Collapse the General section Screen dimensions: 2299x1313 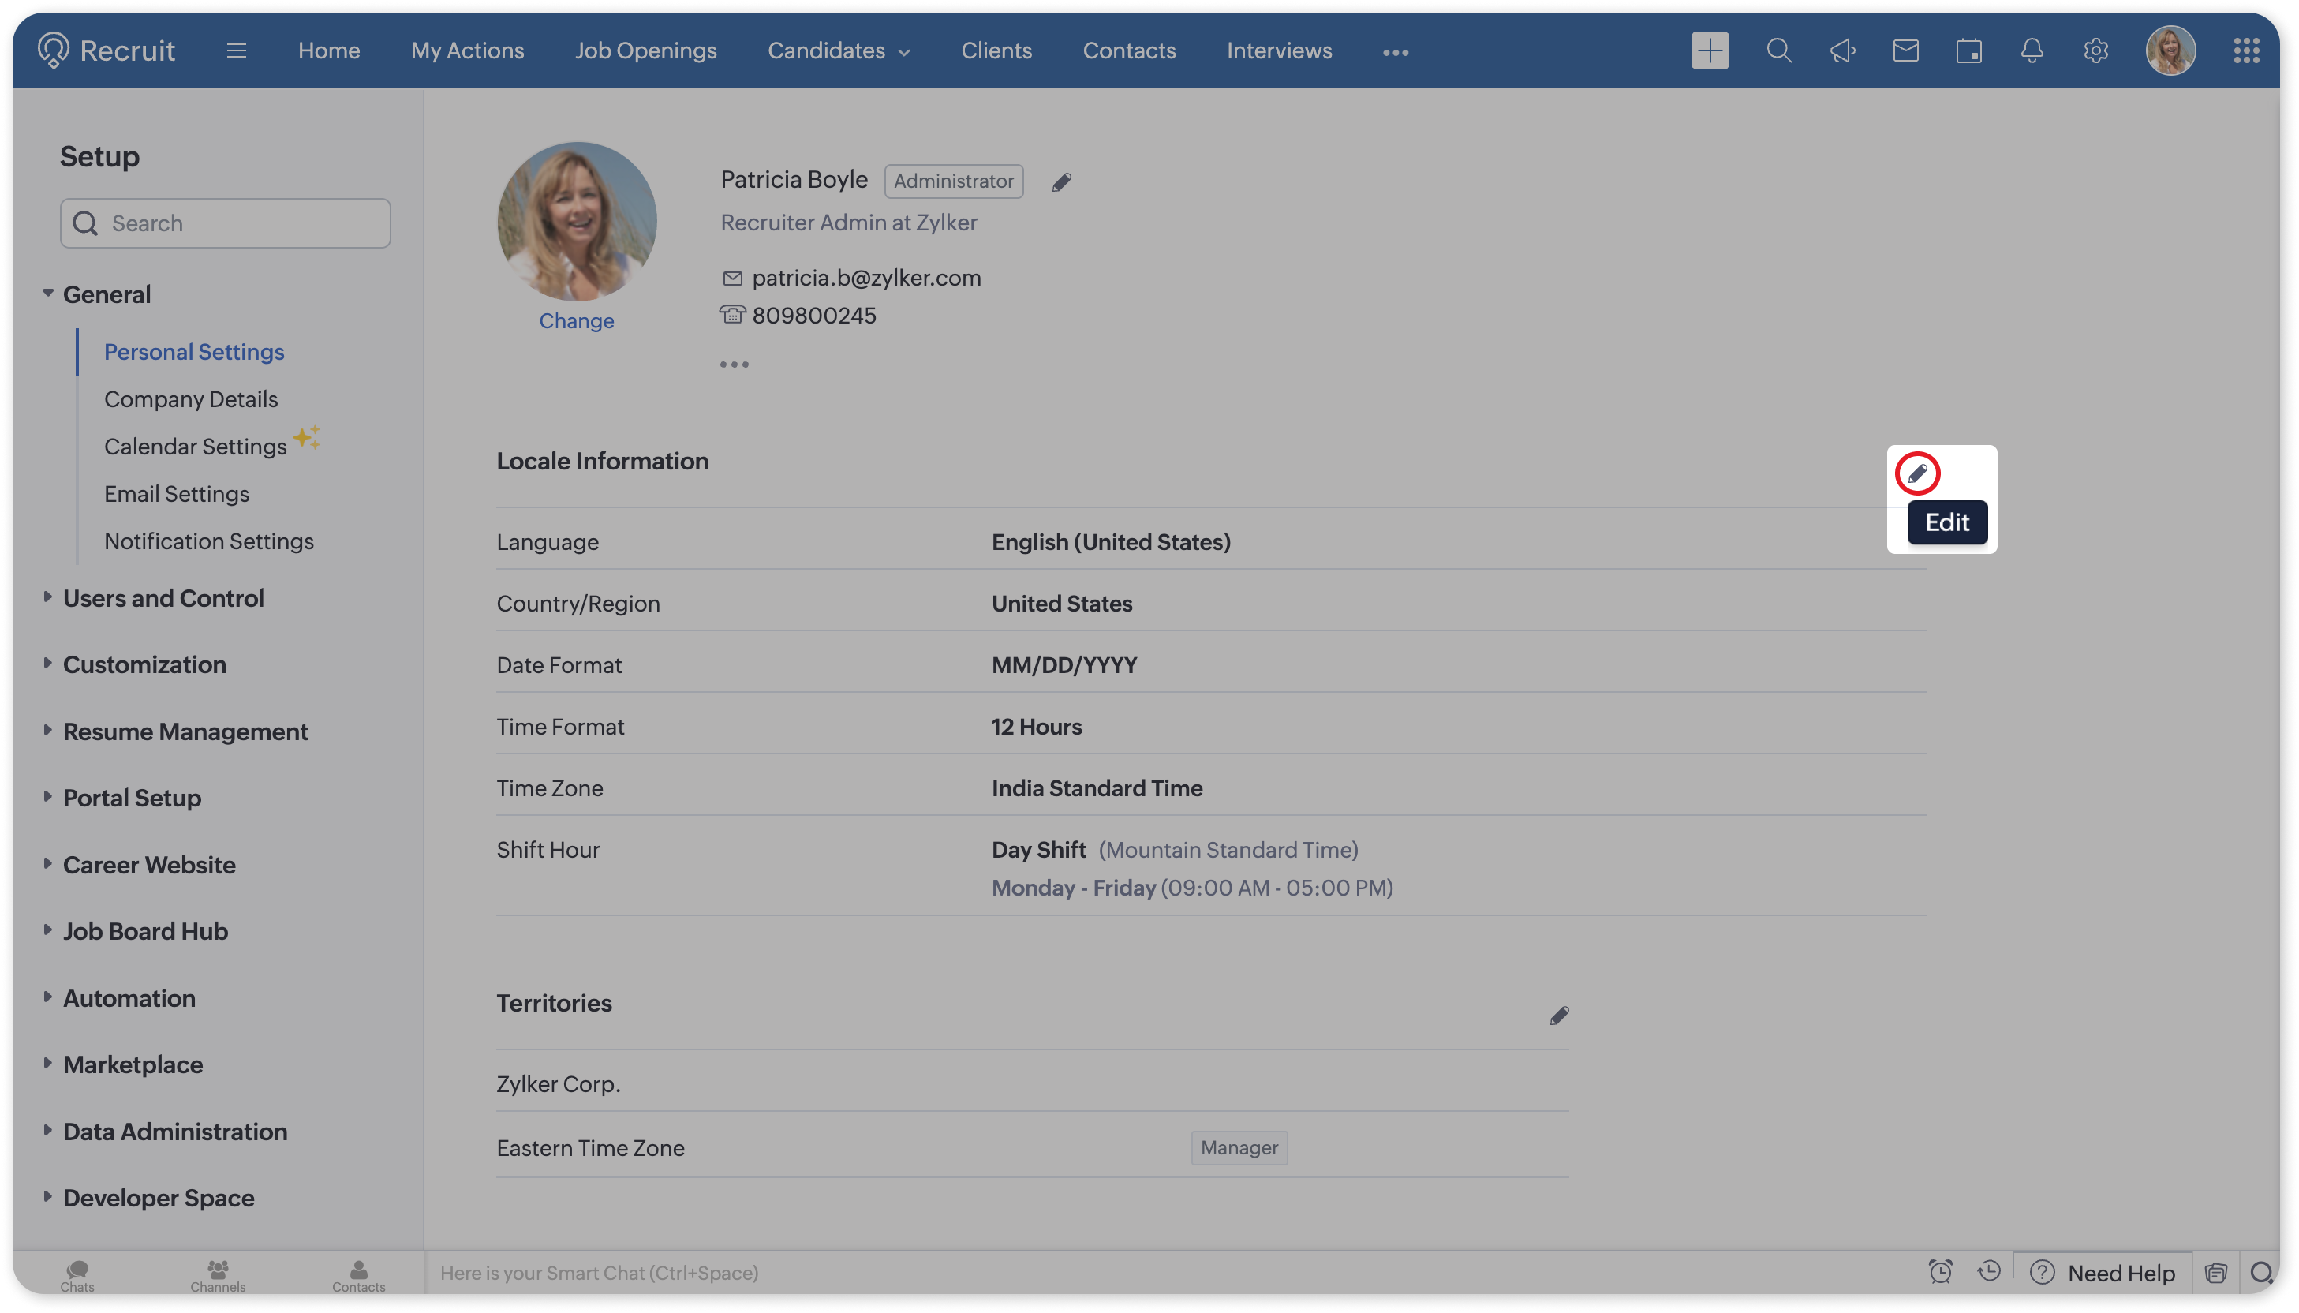pos(107,295)
